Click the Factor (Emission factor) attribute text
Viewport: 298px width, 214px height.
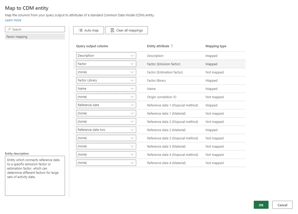(164, 64)
